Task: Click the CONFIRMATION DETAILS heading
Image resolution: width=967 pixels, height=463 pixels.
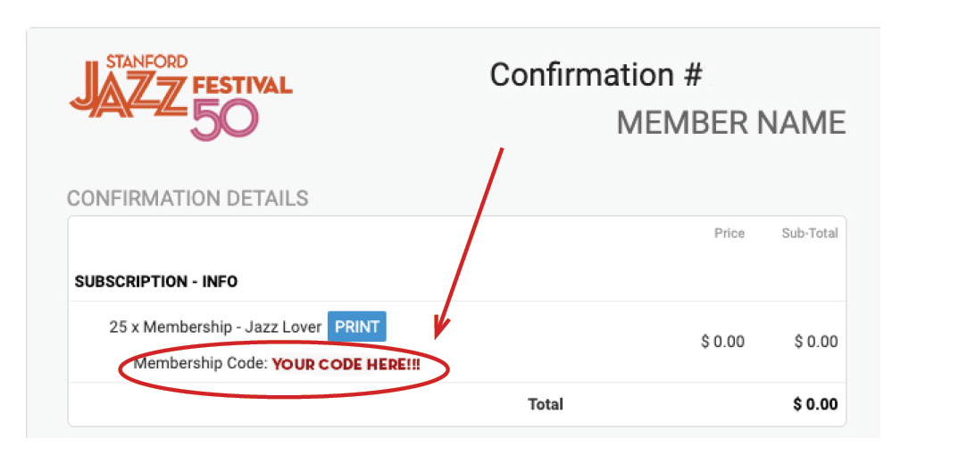Action: click(188, 199)
